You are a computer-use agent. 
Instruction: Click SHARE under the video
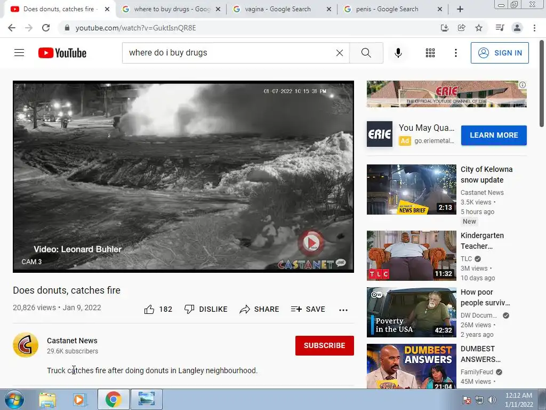260,309
